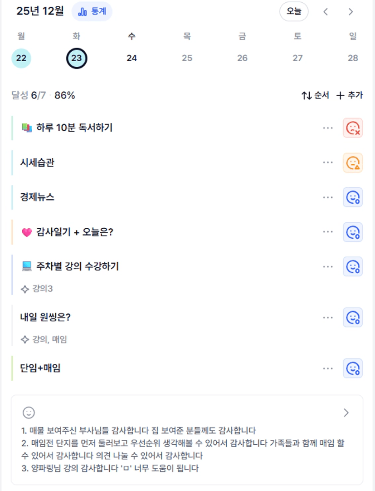Image resolution: width=375 pixels, height=491 pixels.
Task: Select Sunday the 28th
Action: click(353, 58)
